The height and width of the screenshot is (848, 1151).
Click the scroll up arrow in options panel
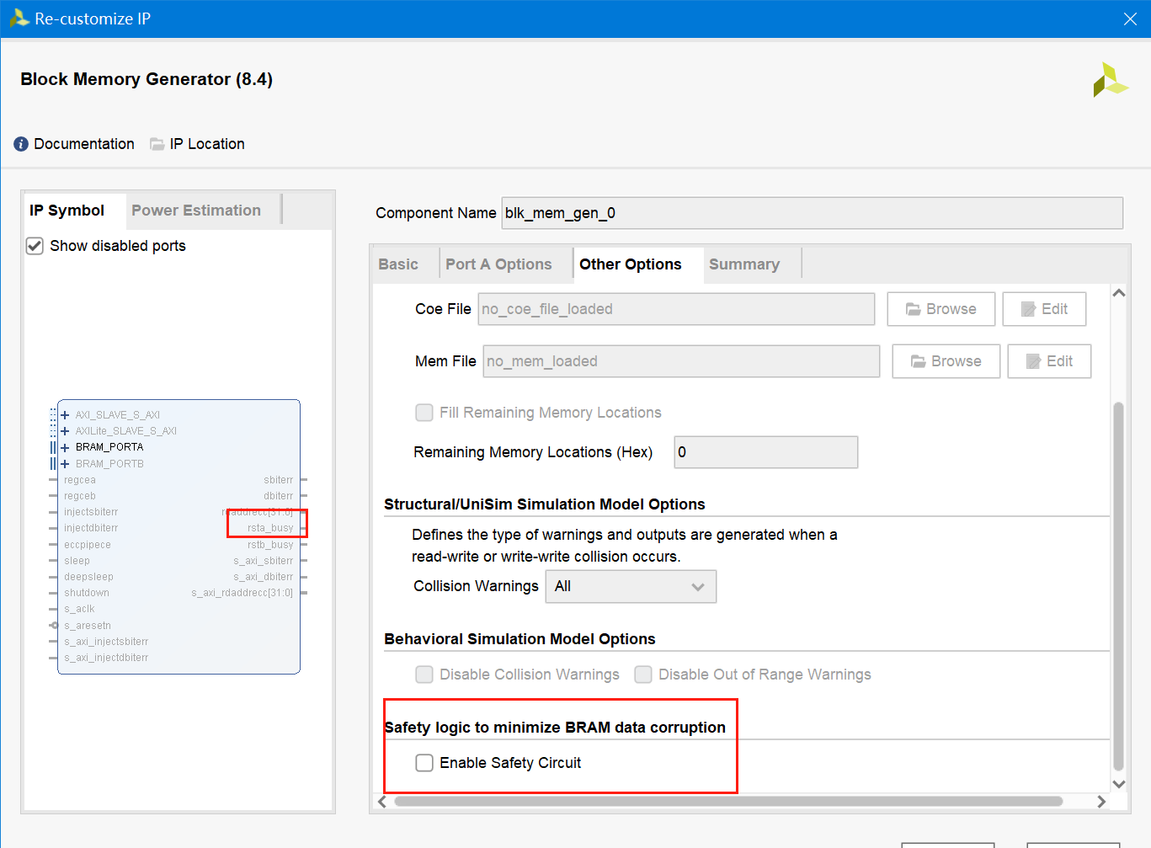(x=1119, y=293)
